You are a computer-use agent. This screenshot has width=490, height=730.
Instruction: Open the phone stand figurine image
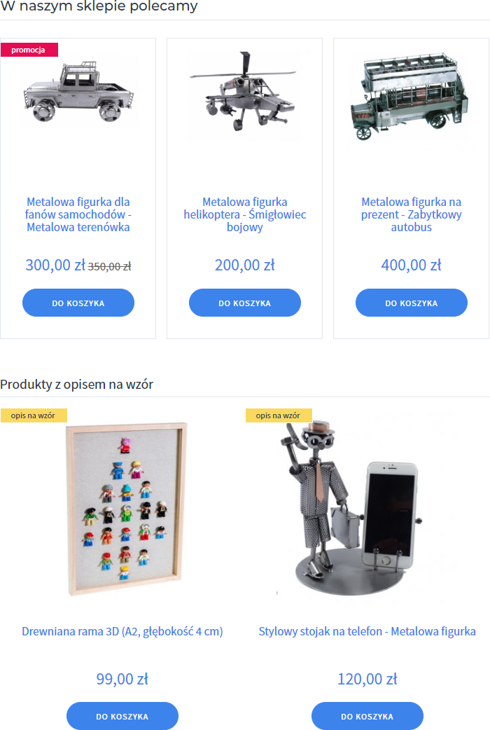click(x=350, y=507)
